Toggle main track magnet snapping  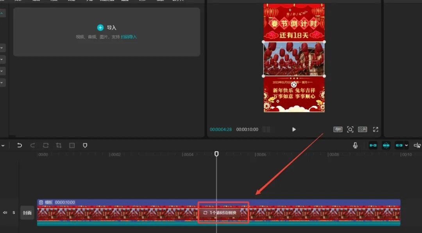pyautogui.click(x=373, y=145)
